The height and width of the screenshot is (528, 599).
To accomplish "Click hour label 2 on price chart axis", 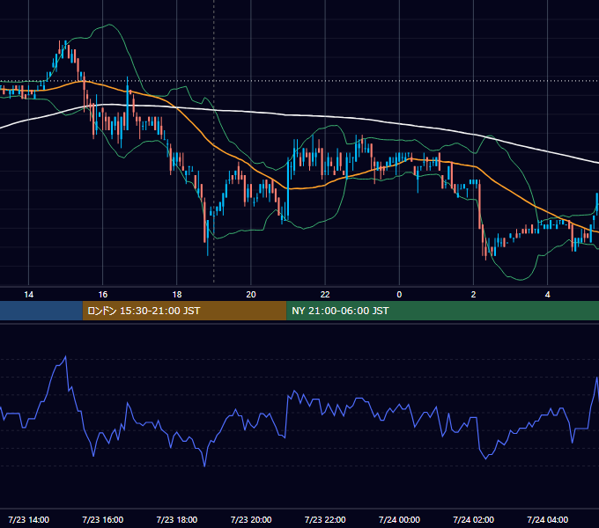I will (473, 295).
